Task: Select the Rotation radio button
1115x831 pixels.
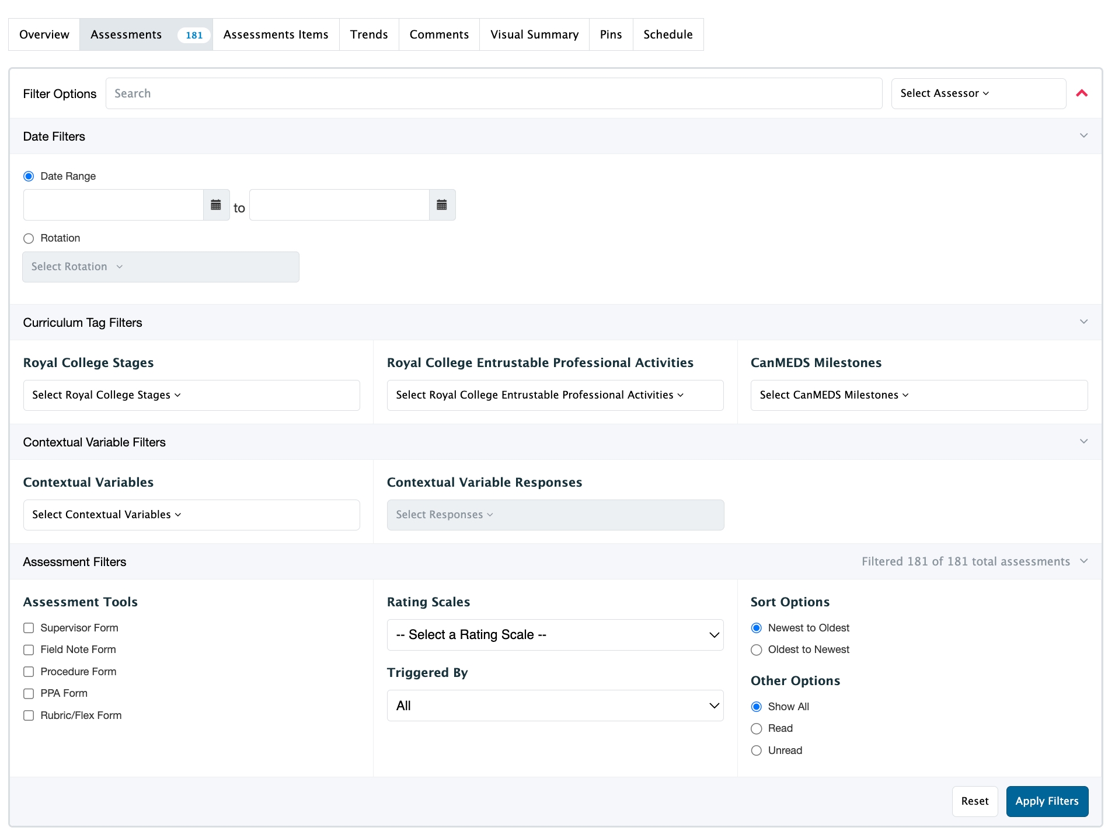Action: point(29,239)
